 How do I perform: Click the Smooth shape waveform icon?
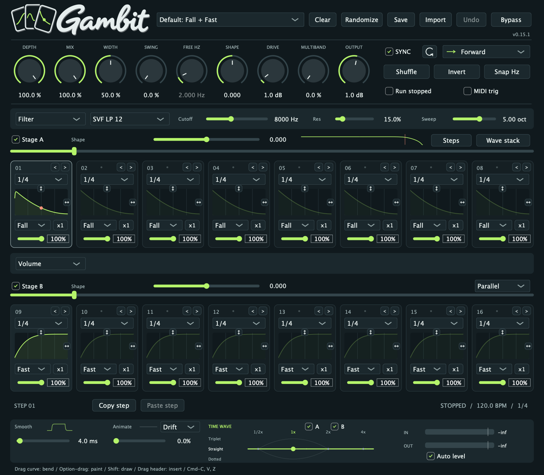click(60, 427)
